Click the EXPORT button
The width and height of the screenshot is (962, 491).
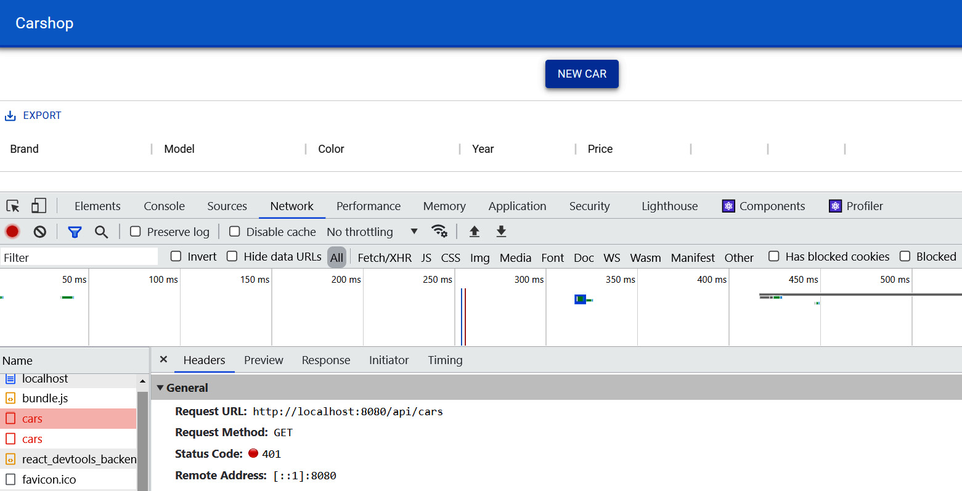click(33, 116)
